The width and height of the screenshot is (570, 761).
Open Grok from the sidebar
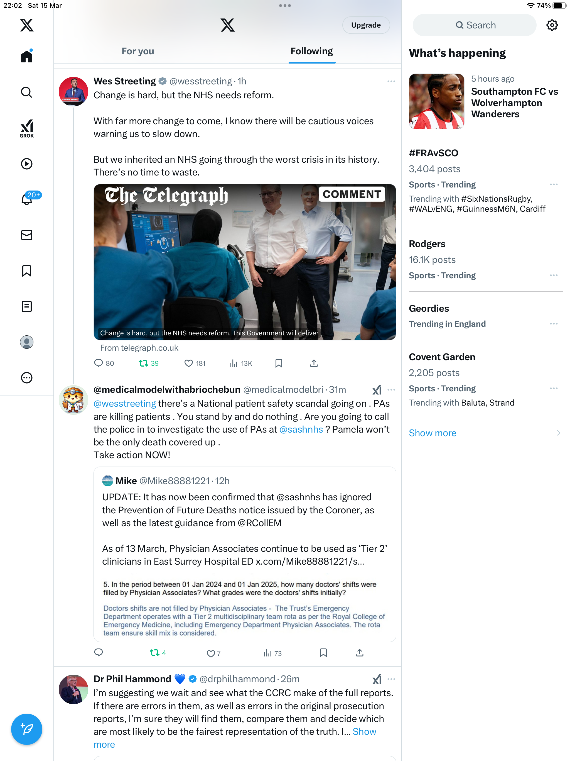[x=26, y=128]
